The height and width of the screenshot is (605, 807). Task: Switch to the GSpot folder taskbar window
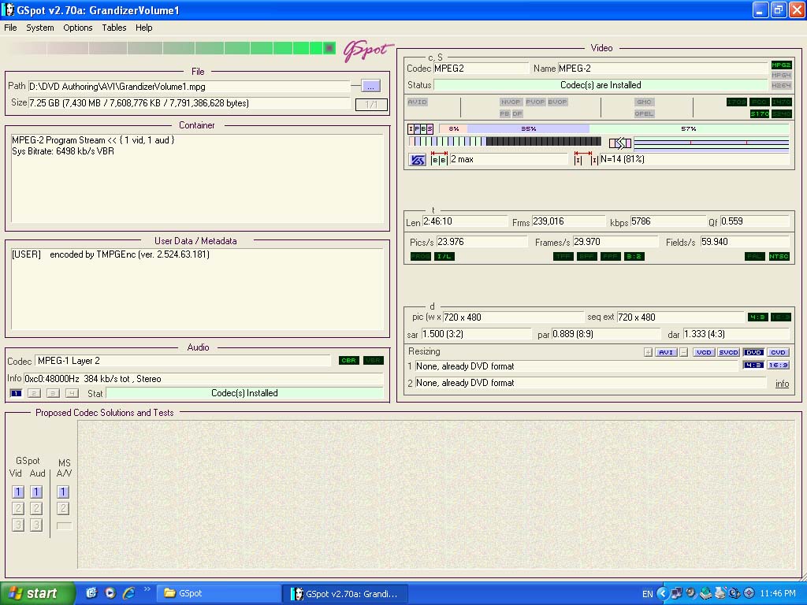coord(219,593)
